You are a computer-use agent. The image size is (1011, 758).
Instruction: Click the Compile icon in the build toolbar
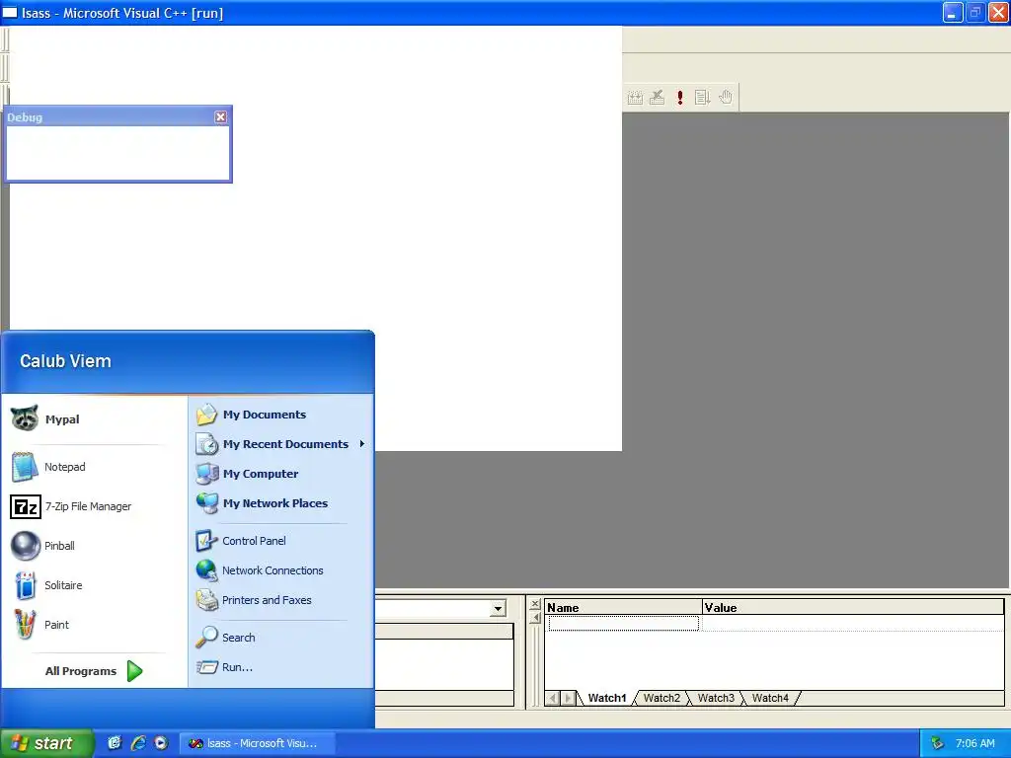click(x=635, y=98)
